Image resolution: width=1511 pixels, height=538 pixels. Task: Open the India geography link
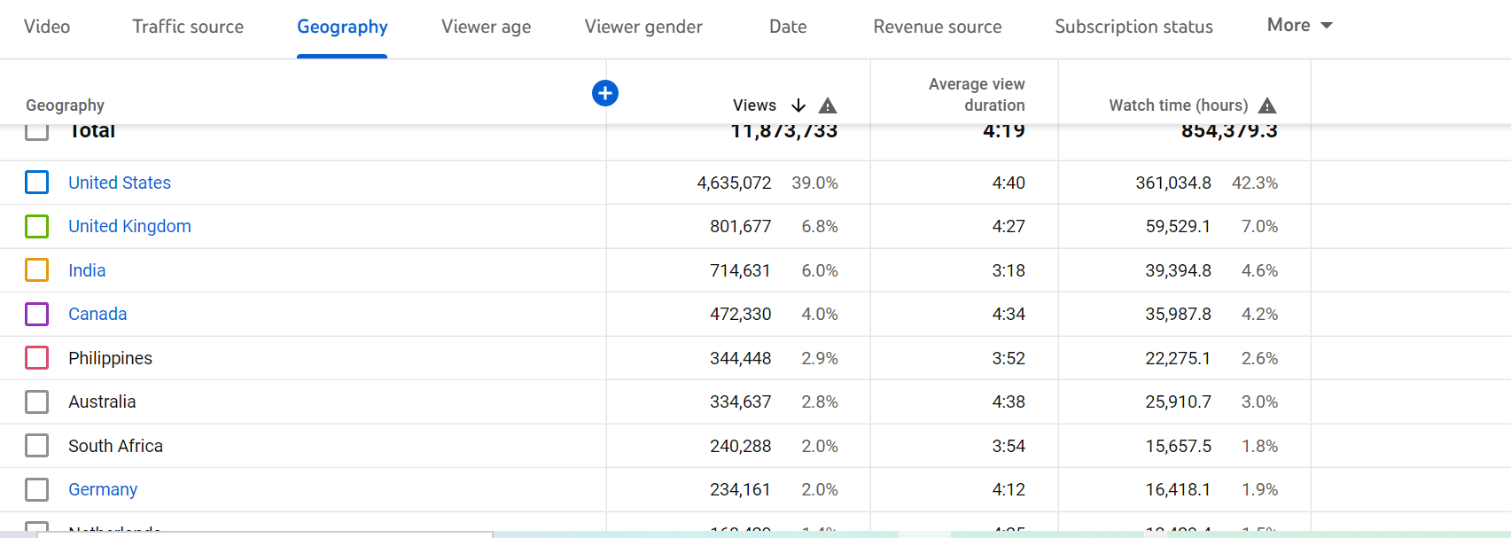(x=87, y=270)
